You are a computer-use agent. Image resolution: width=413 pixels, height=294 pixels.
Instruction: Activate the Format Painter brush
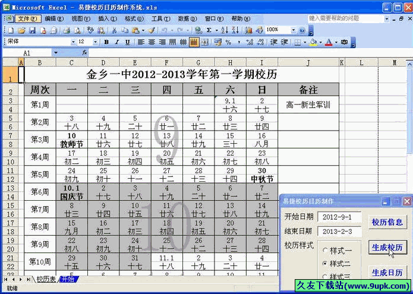point(152,30)
